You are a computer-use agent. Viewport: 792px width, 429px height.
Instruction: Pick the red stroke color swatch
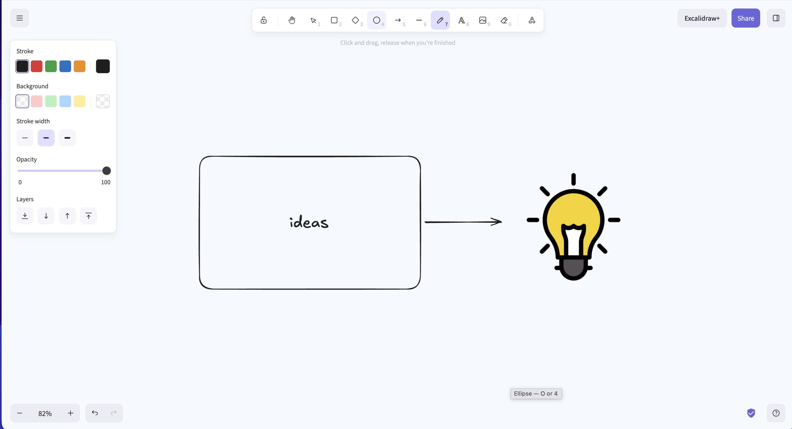37,66
